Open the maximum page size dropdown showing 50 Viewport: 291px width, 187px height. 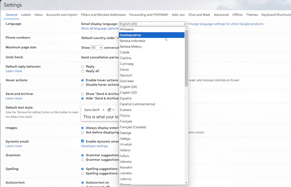pyautogui.click(x=97, y=48)
